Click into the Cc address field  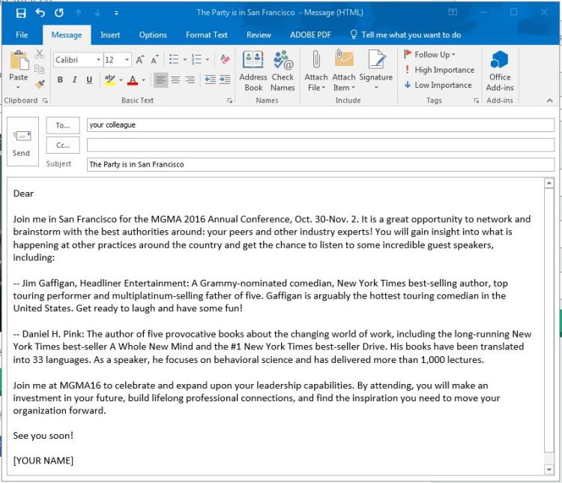click(321, 145)
